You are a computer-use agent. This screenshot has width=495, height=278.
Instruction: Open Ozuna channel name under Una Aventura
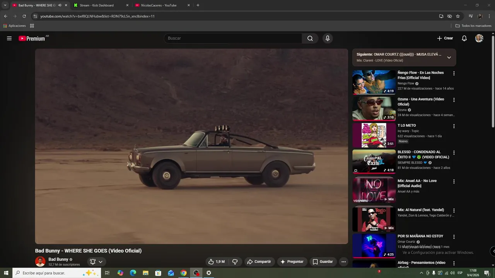coord(402,110)
